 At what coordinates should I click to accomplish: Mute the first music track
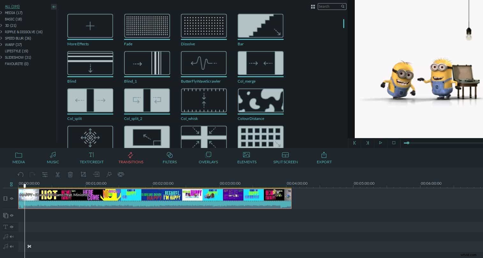pyautogui.click(x=11, y=237)
